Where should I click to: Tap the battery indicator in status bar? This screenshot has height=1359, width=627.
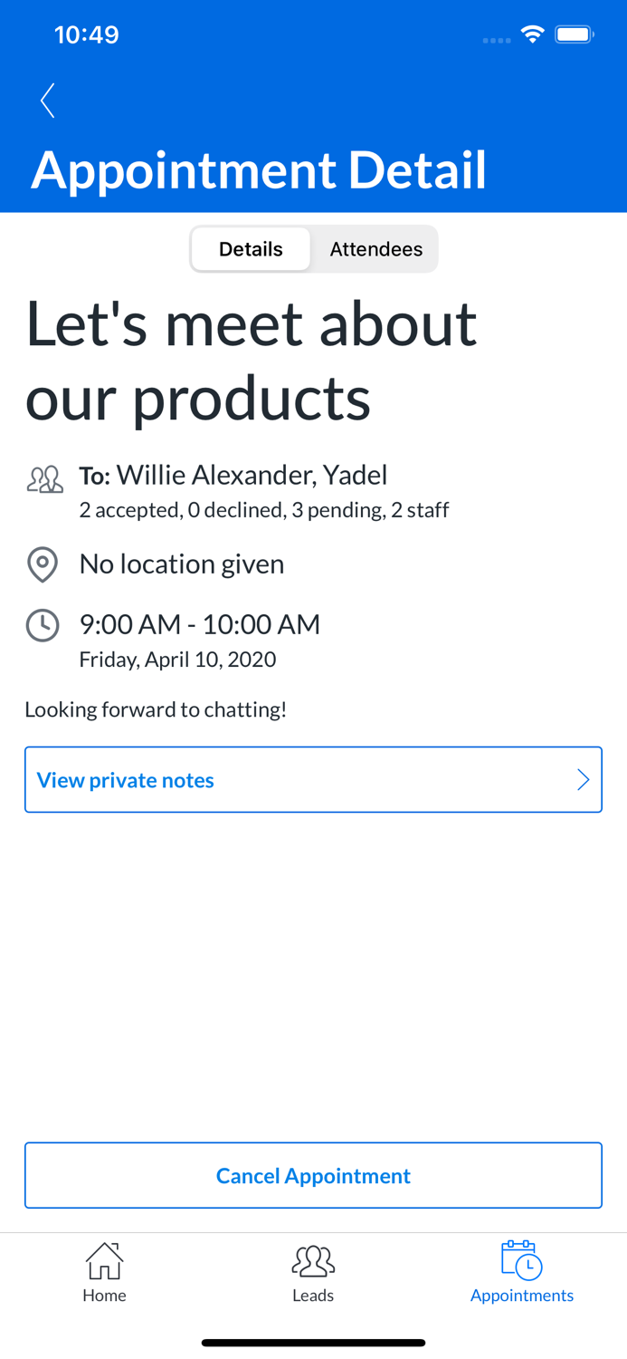pos(574,34)
